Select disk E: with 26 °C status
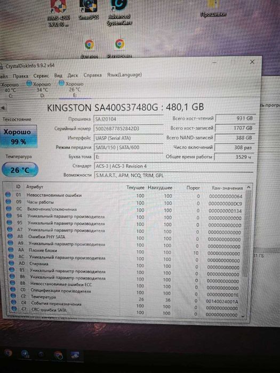The width and height of the screenshot is (280, 373). (x=71, y=90)
